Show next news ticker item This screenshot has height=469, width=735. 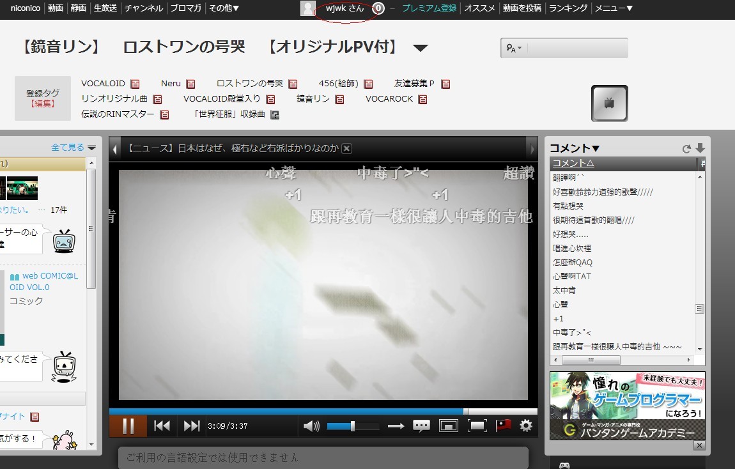(532, 149)
